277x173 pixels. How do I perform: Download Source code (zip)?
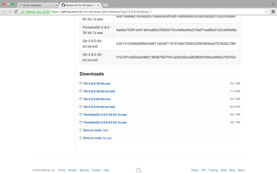pyautogui.click(x=96, y=130)
